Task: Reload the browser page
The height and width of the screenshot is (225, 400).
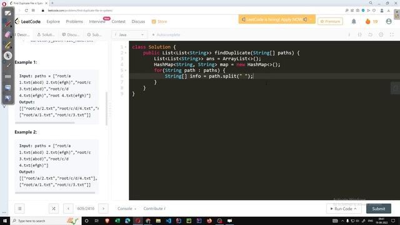Action: coord(26,11)
